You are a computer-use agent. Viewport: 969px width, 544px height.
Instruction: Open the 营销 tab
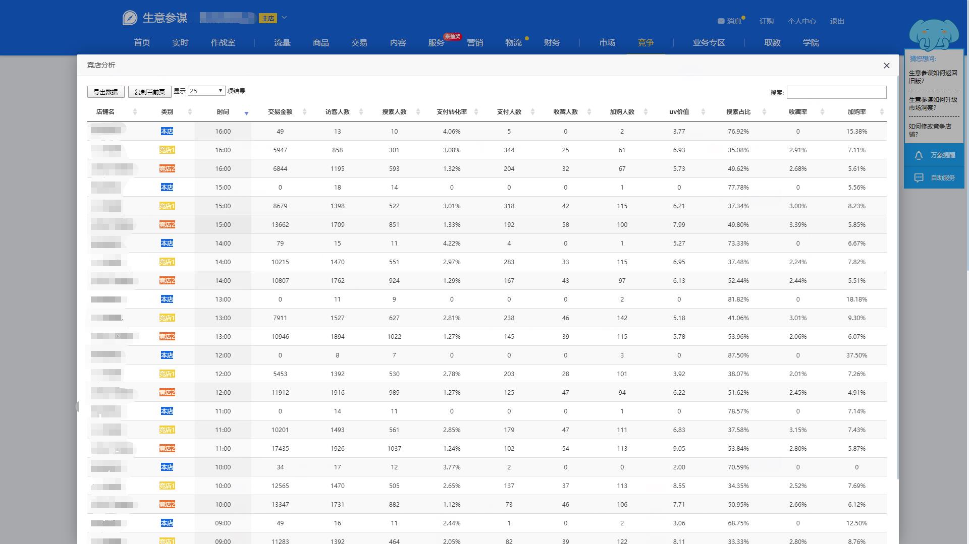click(475, 43)
